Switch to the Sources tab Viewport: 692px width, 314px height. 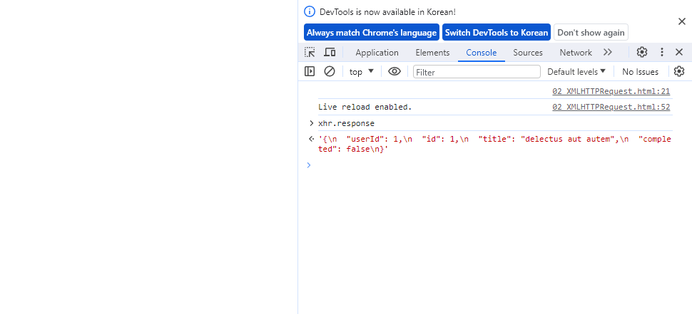pos(528,53)
